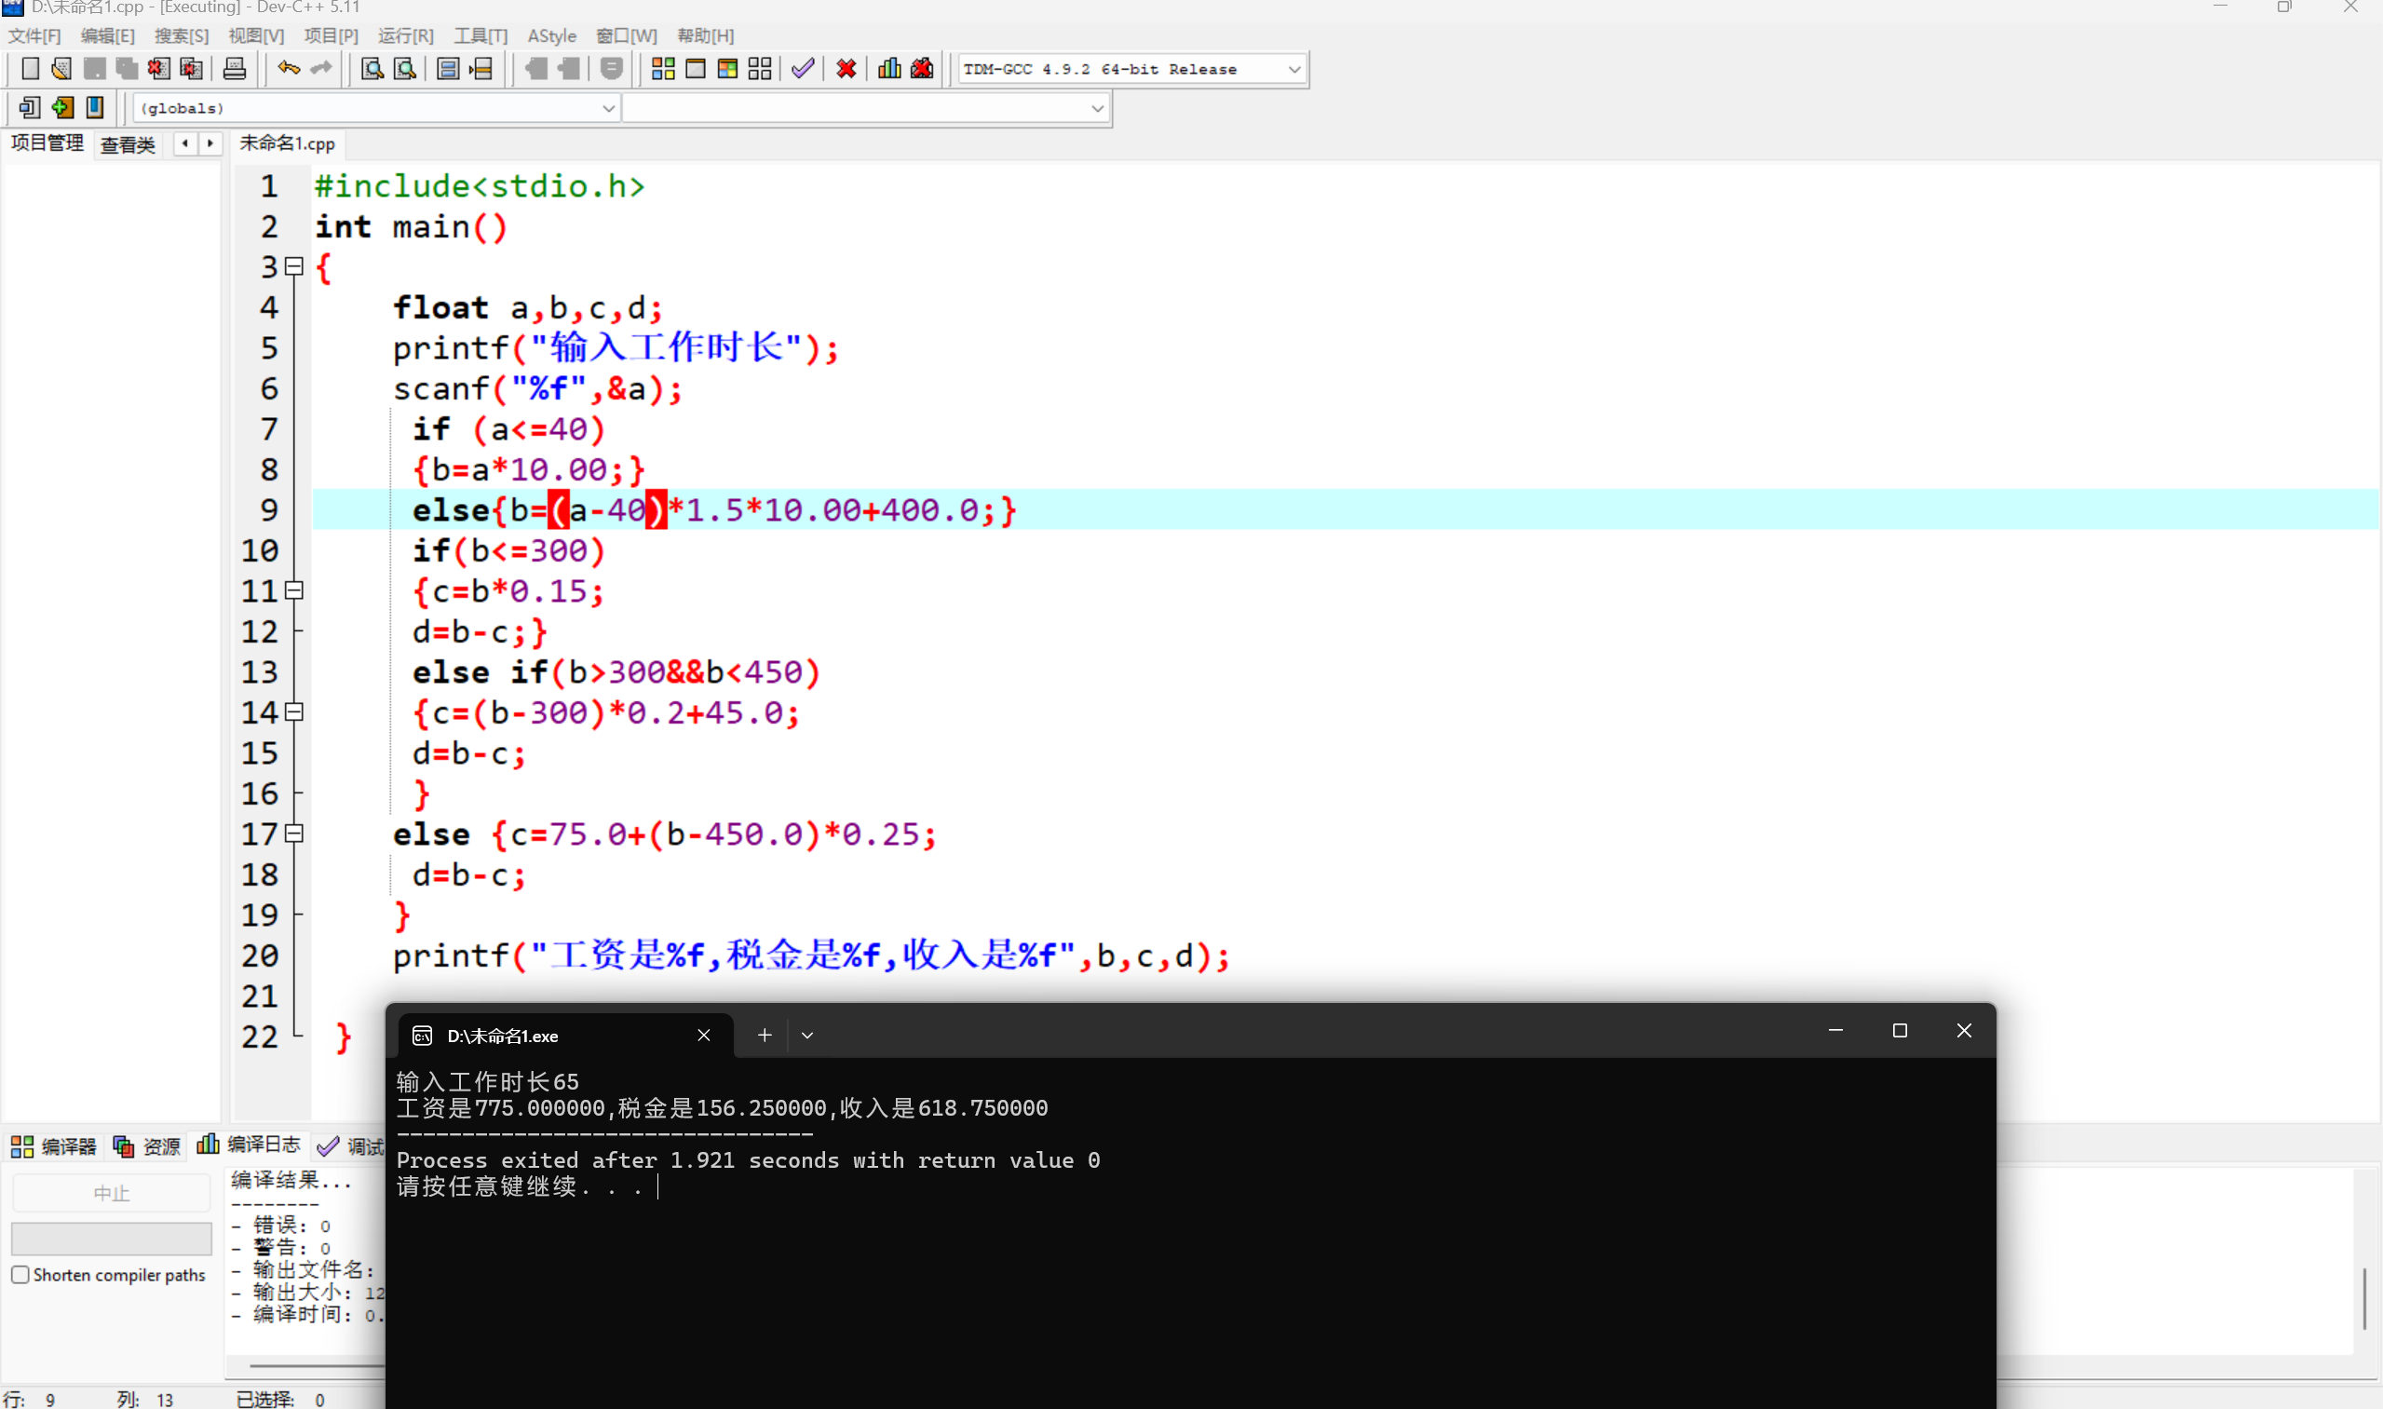
Task: Click the profile analysis bar chart icon
Action: pyautogui.click(x=888, y=68)
